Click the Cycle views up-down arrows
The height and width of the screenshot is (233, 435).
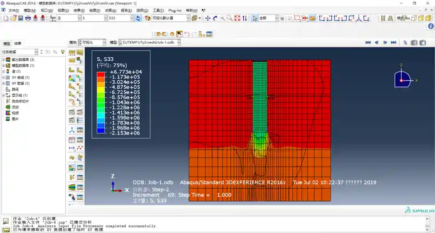point(245,18)
